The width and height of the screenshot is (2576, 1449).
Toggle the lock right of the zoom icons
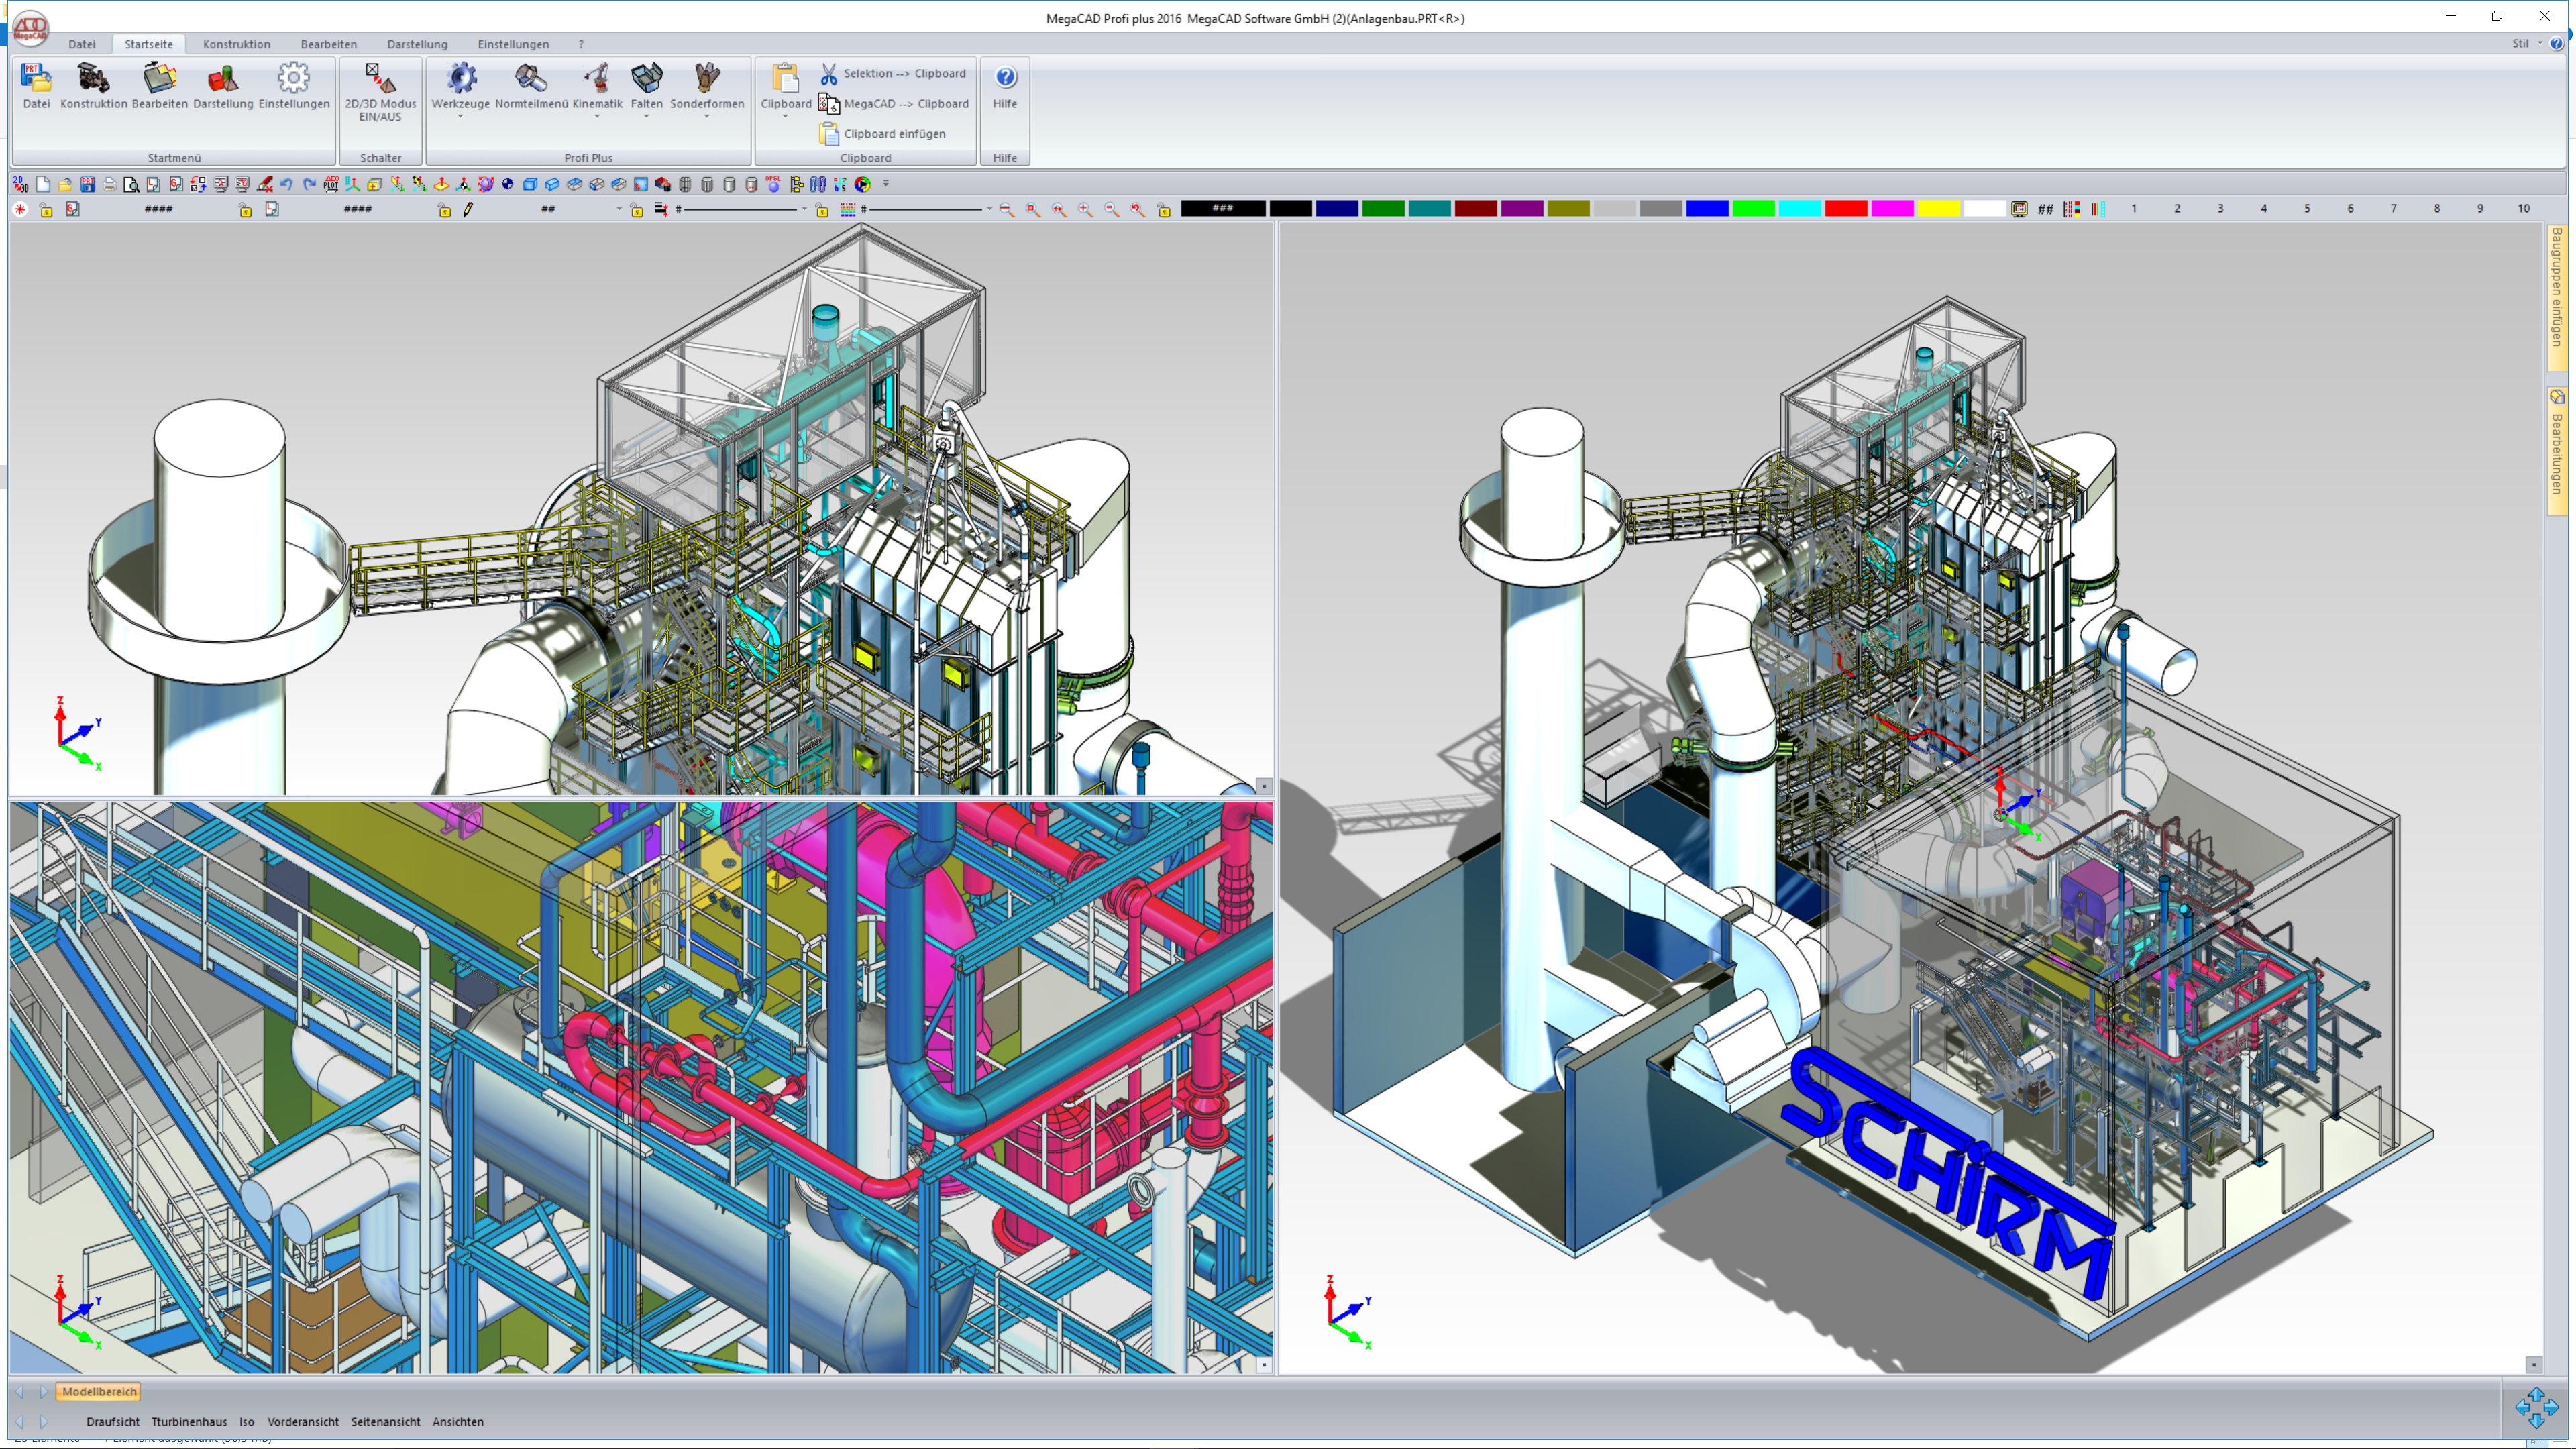(1164, 209)
